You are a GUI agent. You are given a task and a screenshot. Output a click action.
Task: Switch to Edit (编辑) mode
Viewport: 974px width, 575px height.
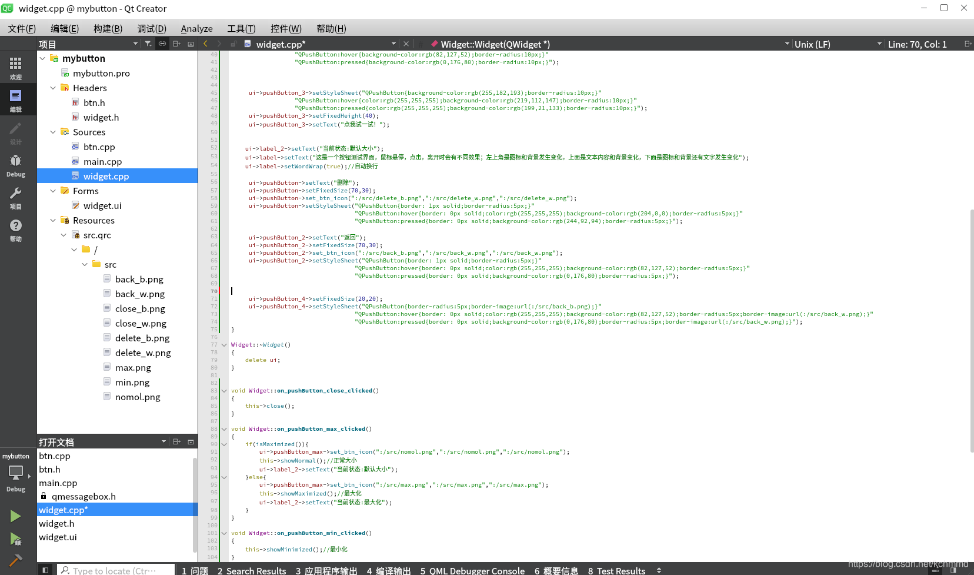[x=16, y=100]
